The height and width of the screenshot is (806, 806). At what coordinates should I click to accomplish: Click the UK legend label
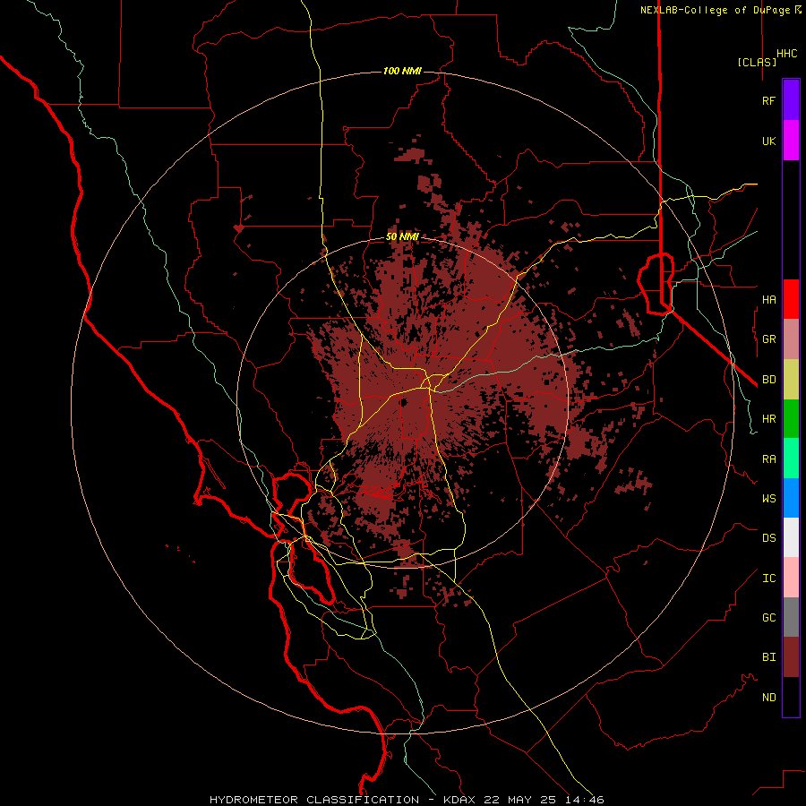768,141
